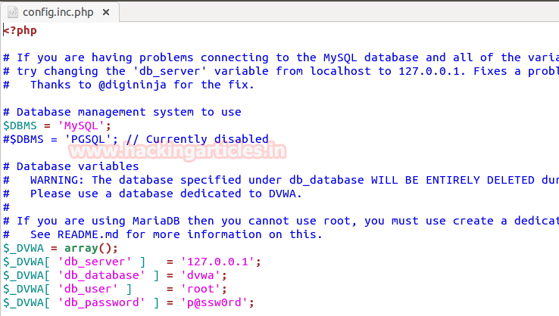Click the 'dvwa' database value
The height and width of the screenshot is (316, 559).
coord(204,275)
